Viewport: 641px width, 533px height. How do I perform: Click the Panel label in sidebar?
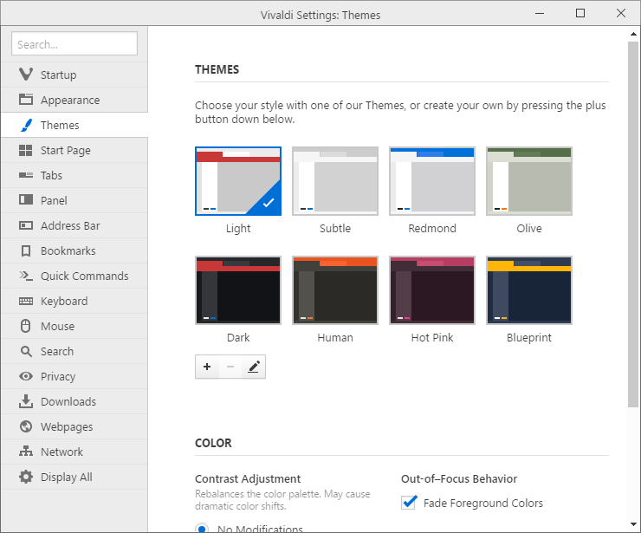click(54, 200)
